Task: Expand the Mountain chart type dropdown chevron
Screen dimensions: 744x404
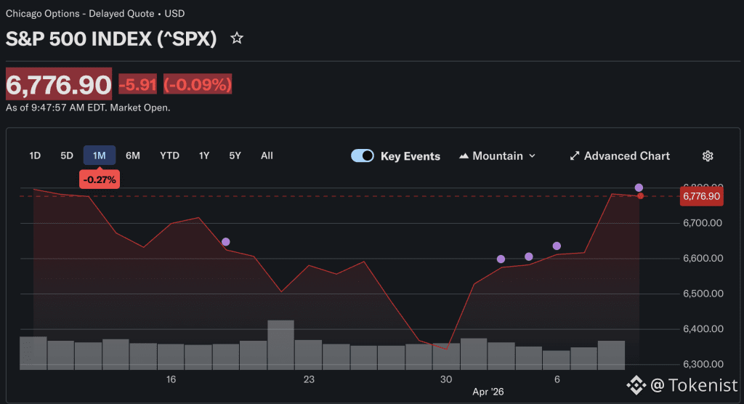Action: click(x=533, y=156)
